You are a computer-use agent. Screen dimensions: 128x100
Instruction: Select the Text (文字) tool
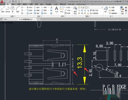(57, 9)
